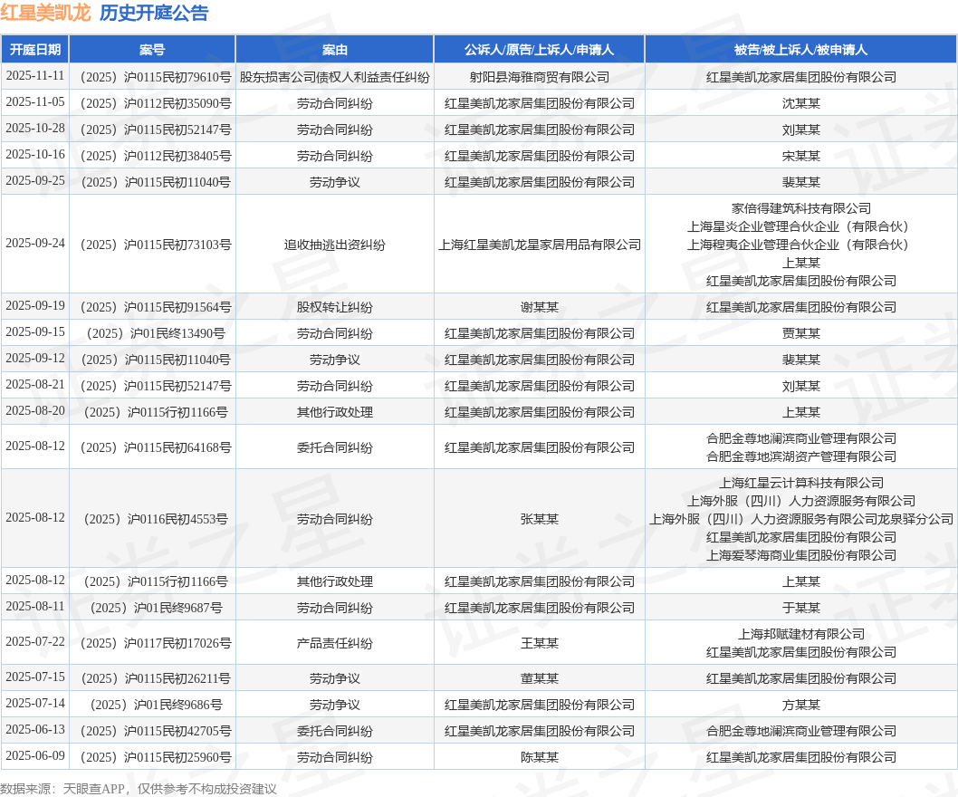Click the date 2025-07-22
The height and width of the screenshot is (797, 958).
[x=34, y=642]
